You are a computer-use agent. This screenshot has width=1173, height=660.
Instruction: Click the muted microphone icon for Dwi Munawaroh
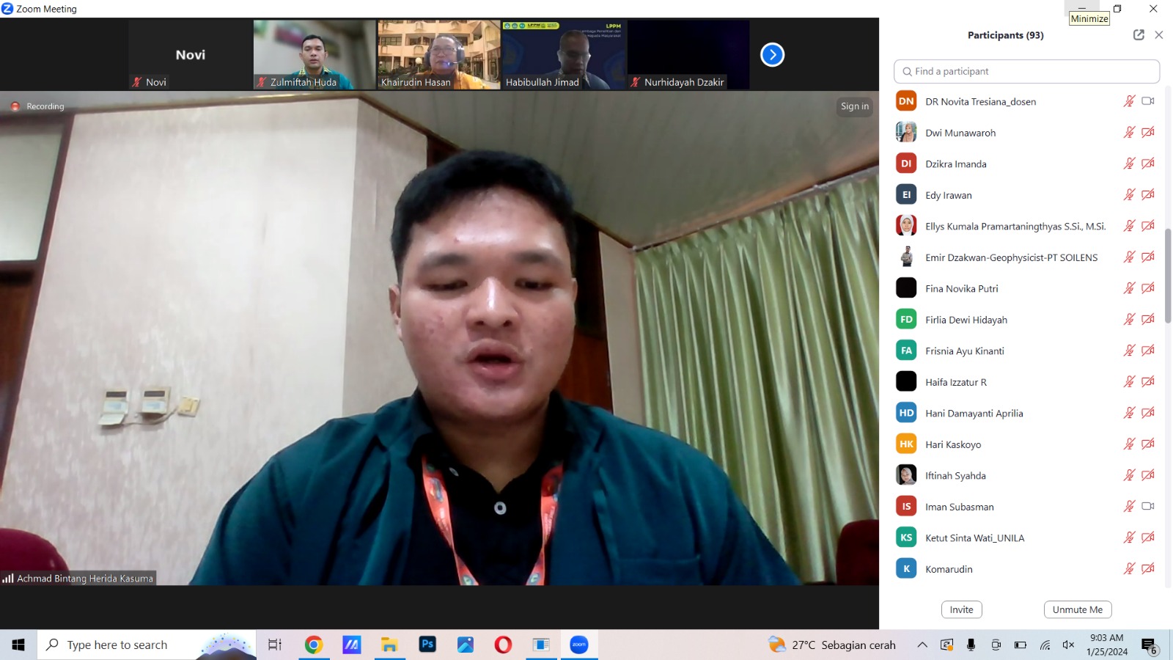click(x=1129, y=133)
